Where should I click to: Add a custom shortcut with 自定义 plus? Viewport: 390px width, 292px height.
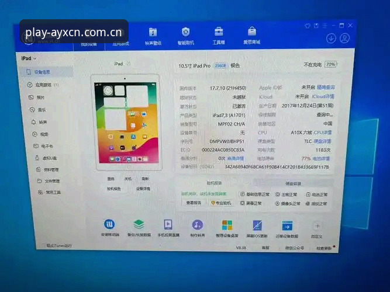[x=317, y=230]
